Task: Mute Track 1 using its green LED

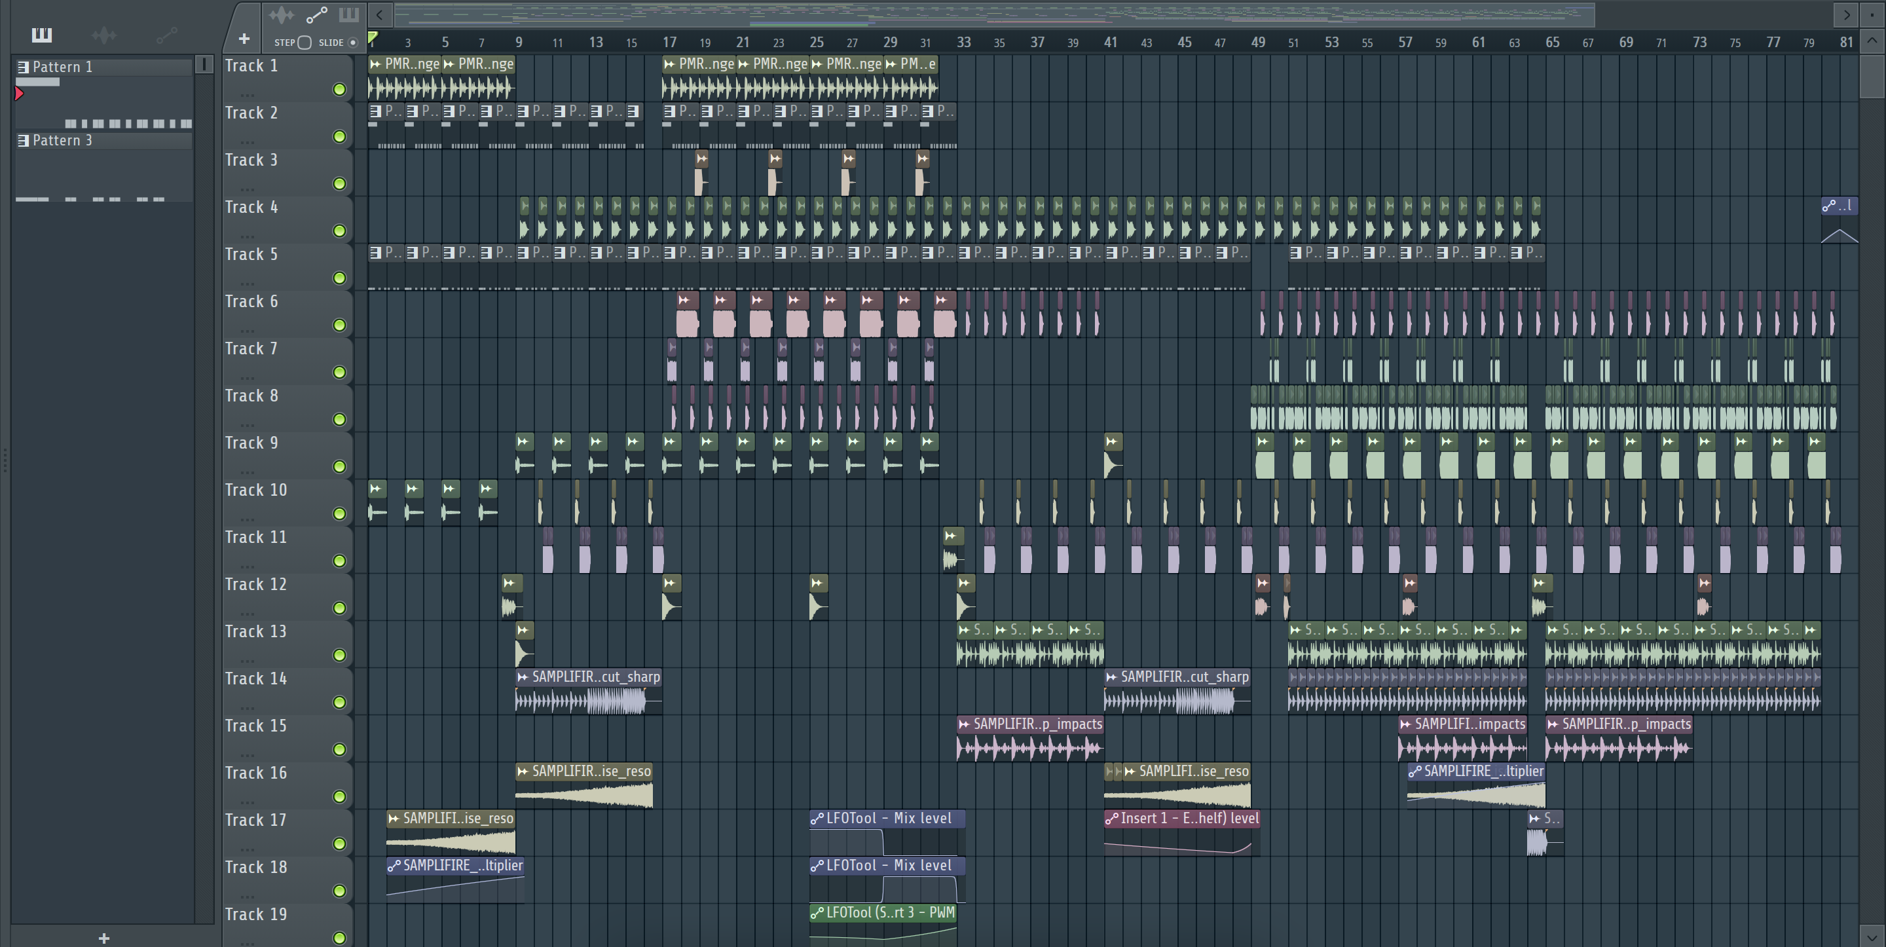Action: click(339, 89)
